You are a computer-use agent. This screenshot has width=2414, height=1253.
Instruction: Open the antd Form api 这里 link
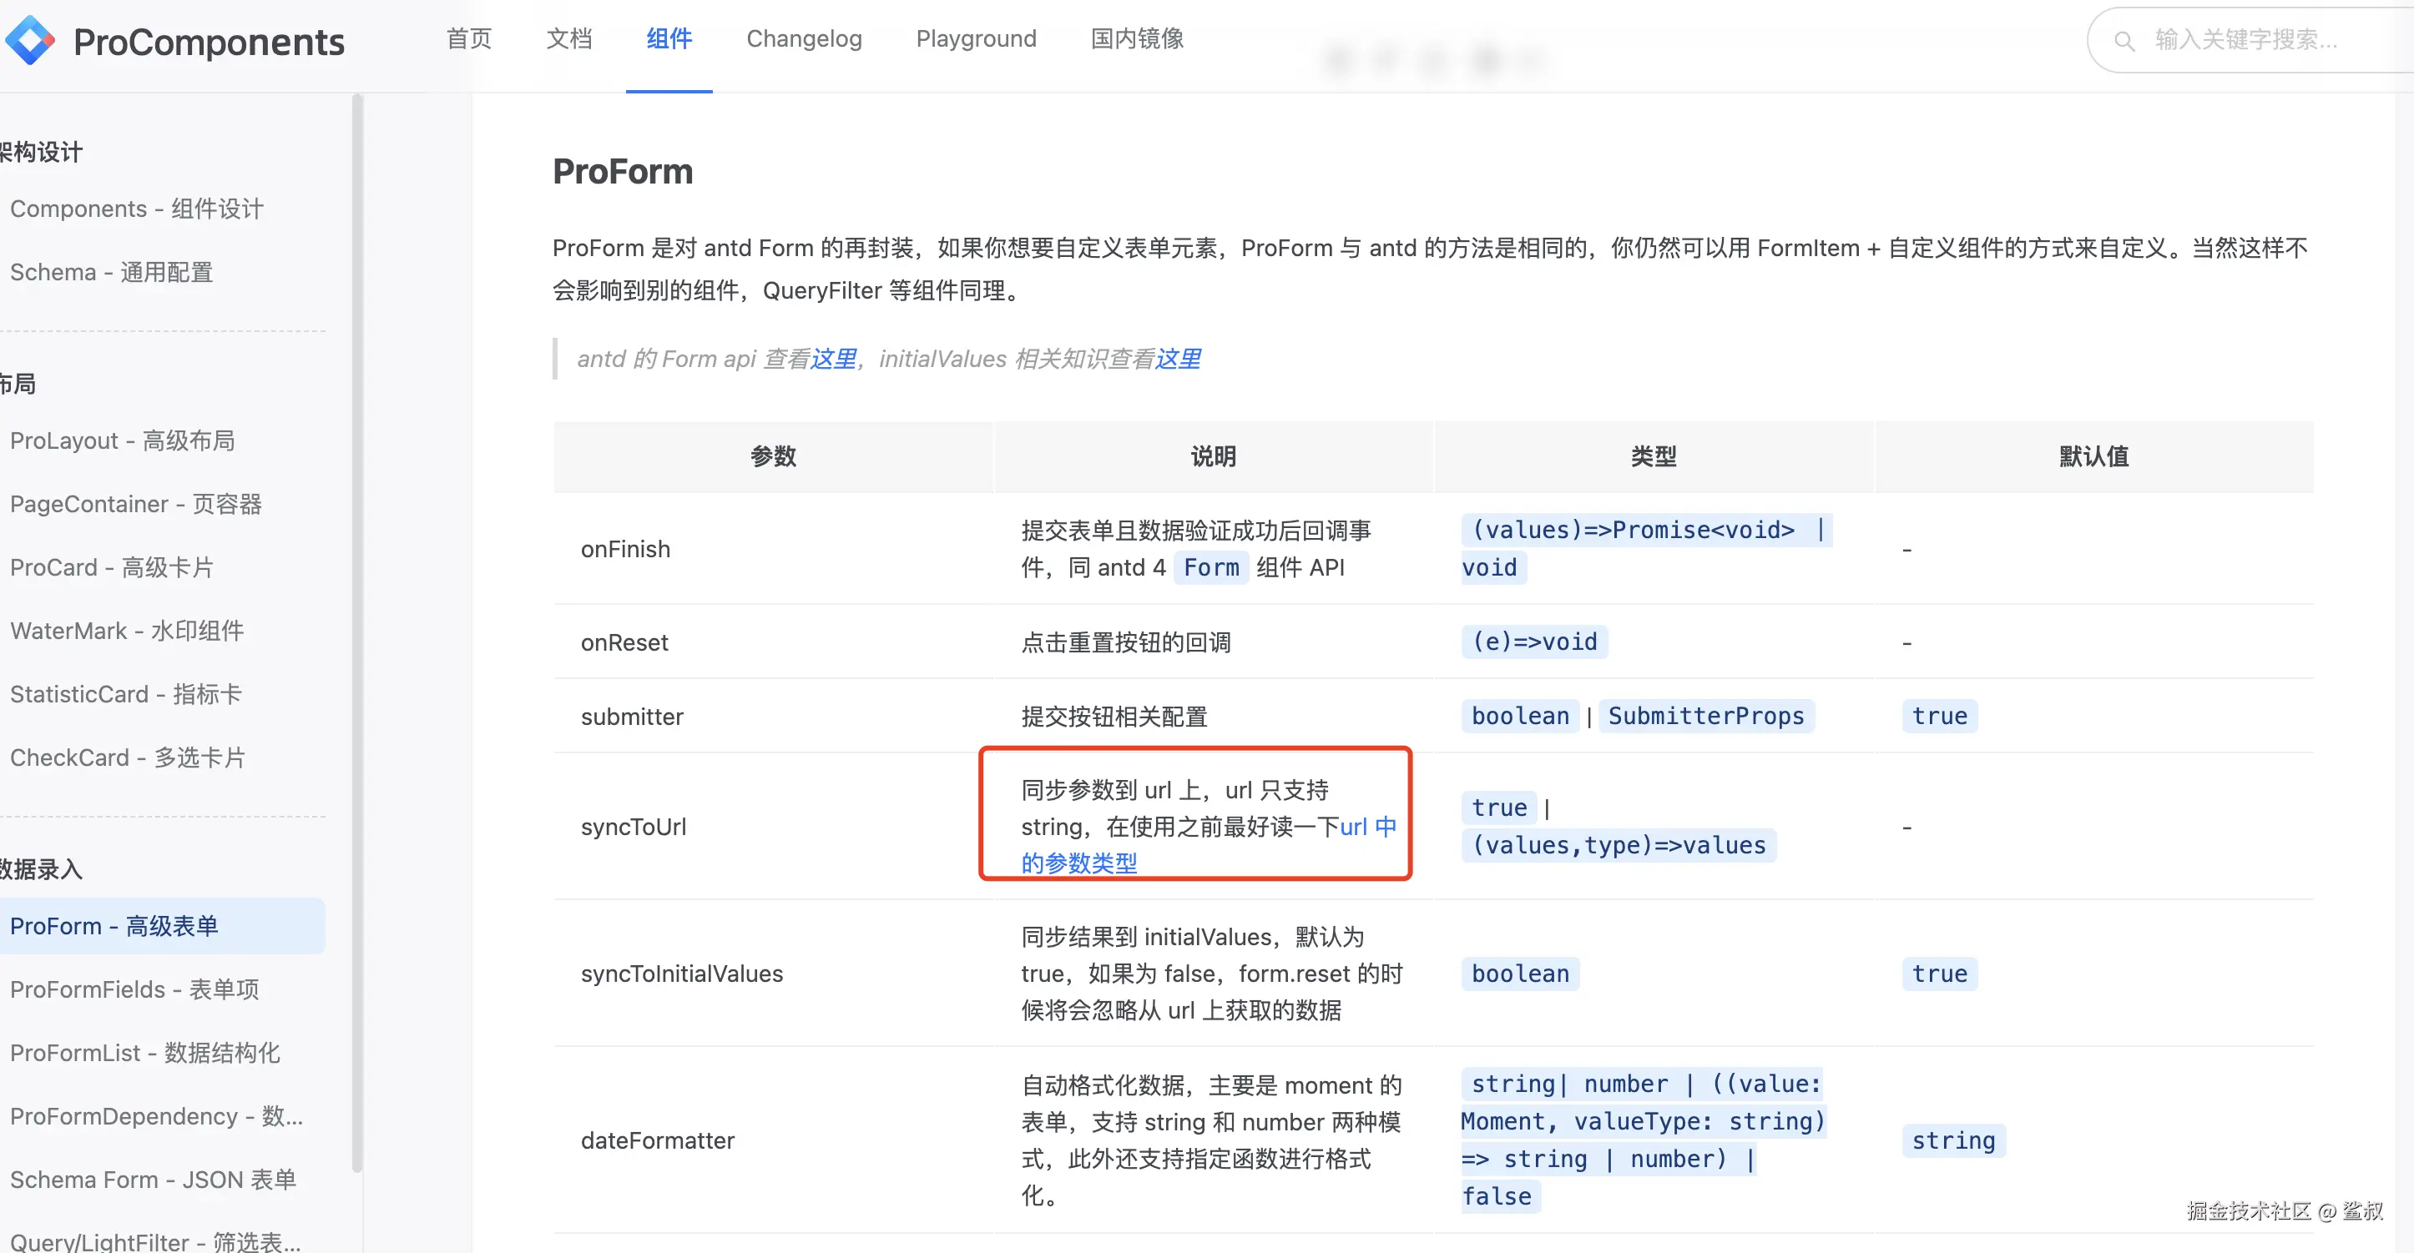(833, 359)
